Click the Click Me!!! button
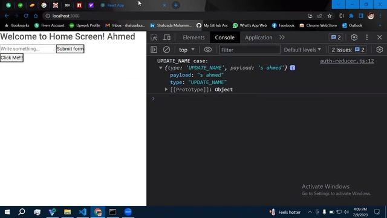 [11, 58]
